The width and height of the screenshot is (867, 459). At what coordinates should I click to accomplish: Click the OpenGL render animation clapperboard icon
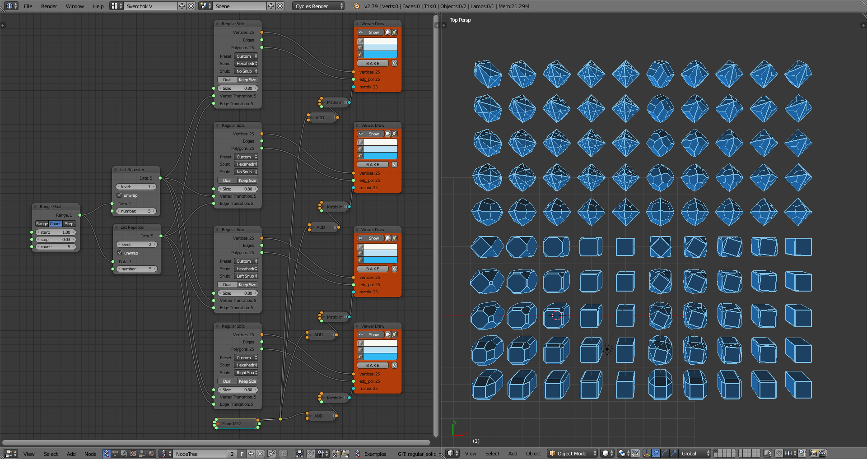[x=822, y=454]
